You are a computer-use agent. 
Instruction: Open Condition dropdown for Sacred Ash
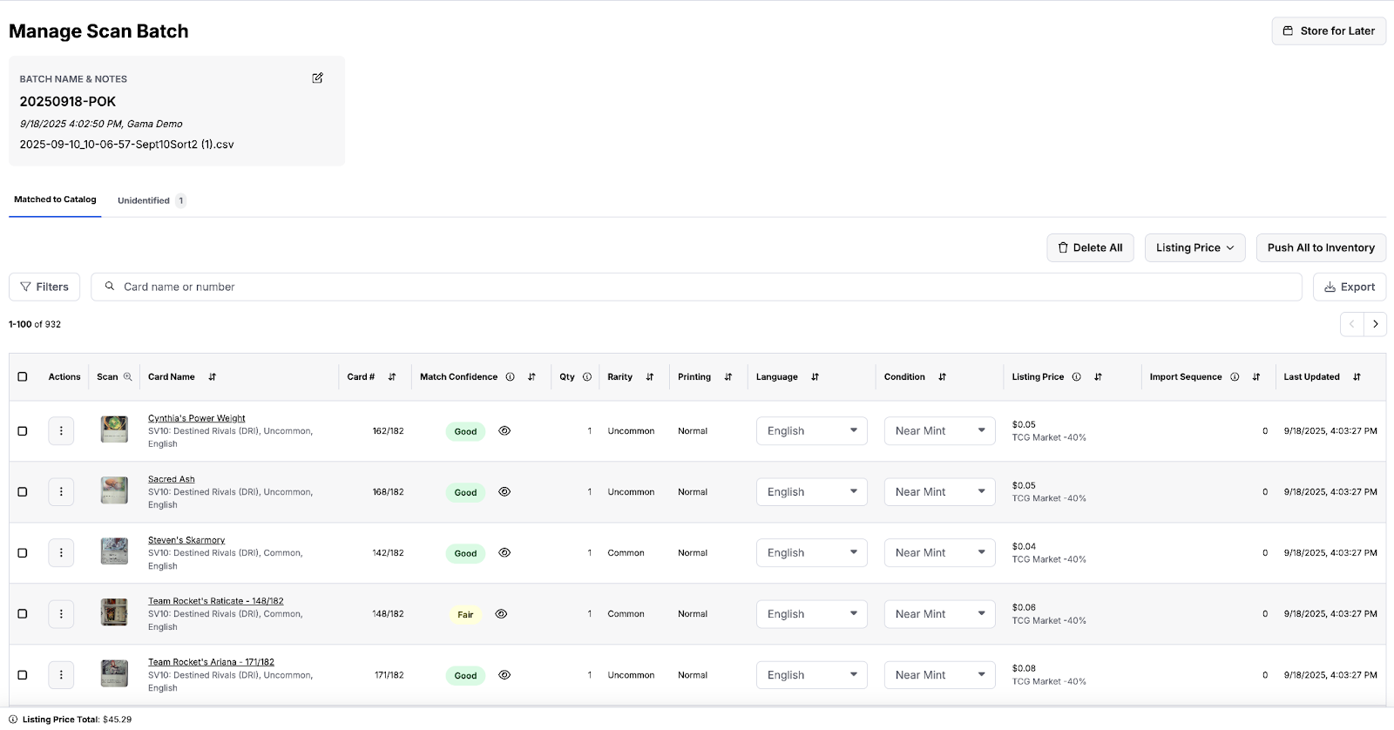(939, 492)
